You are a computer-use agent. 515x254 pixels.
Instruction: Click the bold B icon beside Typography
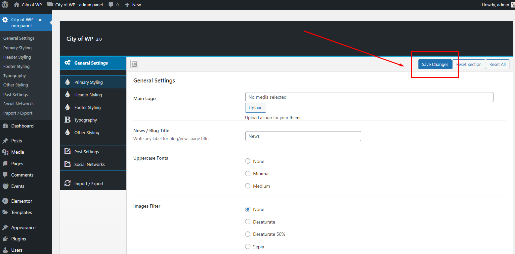[x=67, y=120]
